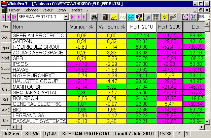
Task: Open the list sheet icon
Action: click(156, 17)
